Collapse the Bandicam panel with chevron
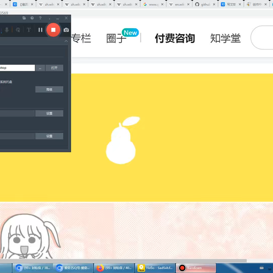The width and height of the screenshot is (273, 273). pos(66,41)
